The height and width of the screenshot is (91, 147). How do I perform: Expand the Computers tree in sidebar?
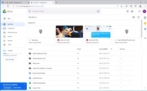tap(2, 28)
